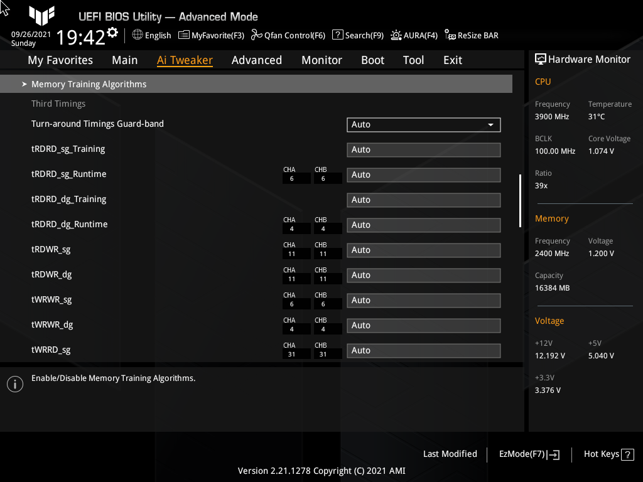
Task: Open the Hot Keys reference
Action: point(608,454)
